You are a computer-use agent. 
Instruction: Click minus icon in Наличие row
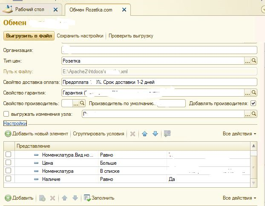tap(36, 179)
